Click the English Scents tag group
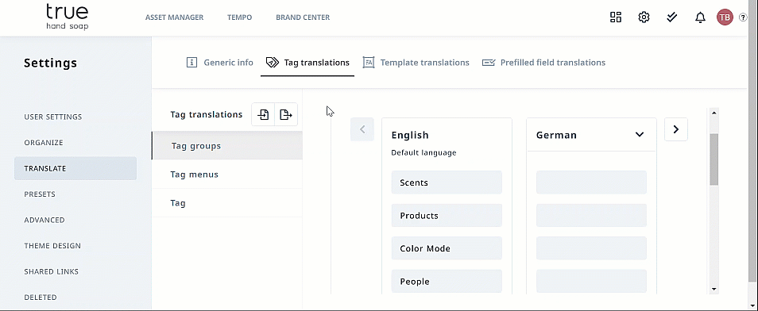Image resolution: width=758 pixels, height=311 pixels. coord(447,182)
